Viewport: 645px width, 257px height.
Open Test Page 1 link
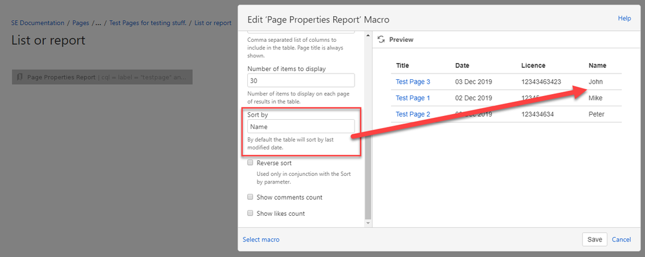point(413,98)
